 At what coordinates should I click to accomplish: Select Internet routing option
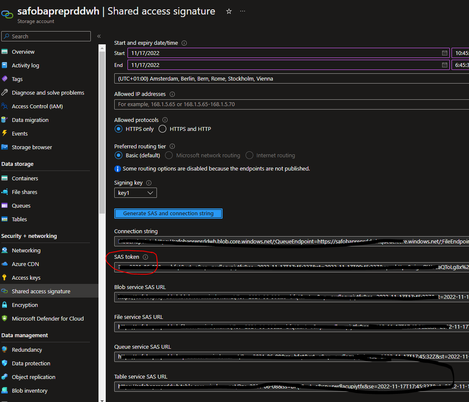click(x=249, y=155)
